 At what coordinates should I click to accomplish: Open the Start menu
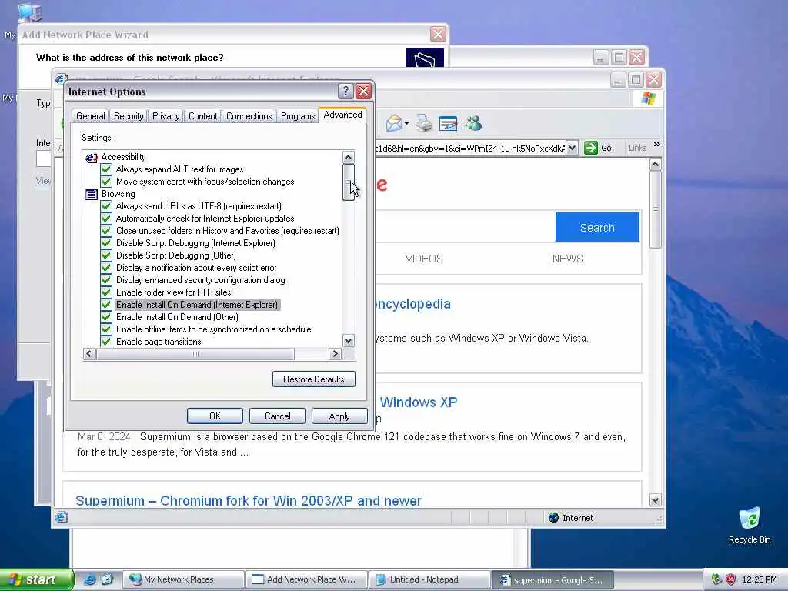tap(36, 579)
